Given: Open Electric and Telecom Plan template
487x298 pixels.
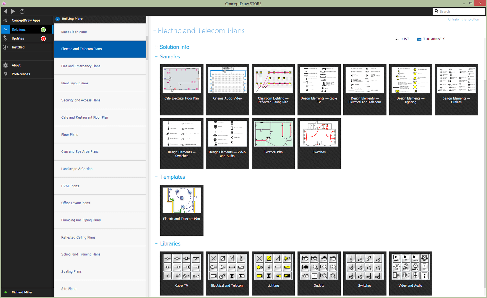Looking at the screenshot, I should 182,210.
